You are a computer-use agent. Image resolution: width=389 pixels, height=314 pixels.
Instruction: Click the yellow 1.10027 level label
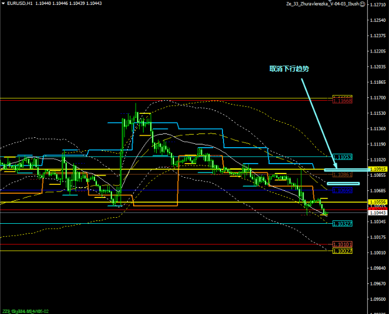342,251
